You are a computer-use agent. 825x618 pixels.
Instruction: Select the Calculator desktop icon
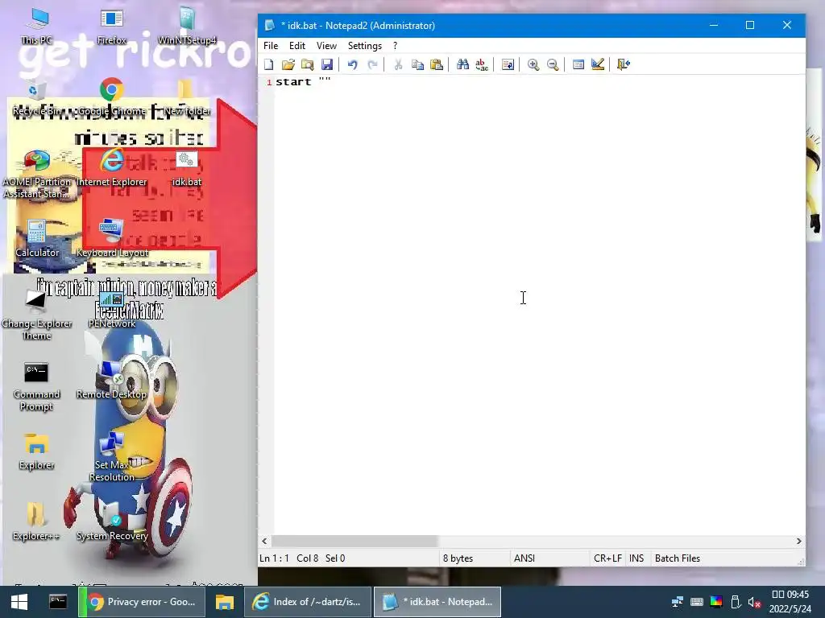pos(37,239)
